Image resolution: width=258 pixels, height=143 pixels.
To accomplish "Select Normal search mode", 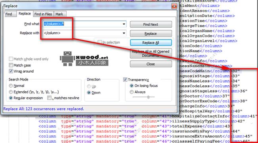I will (11, 86).
